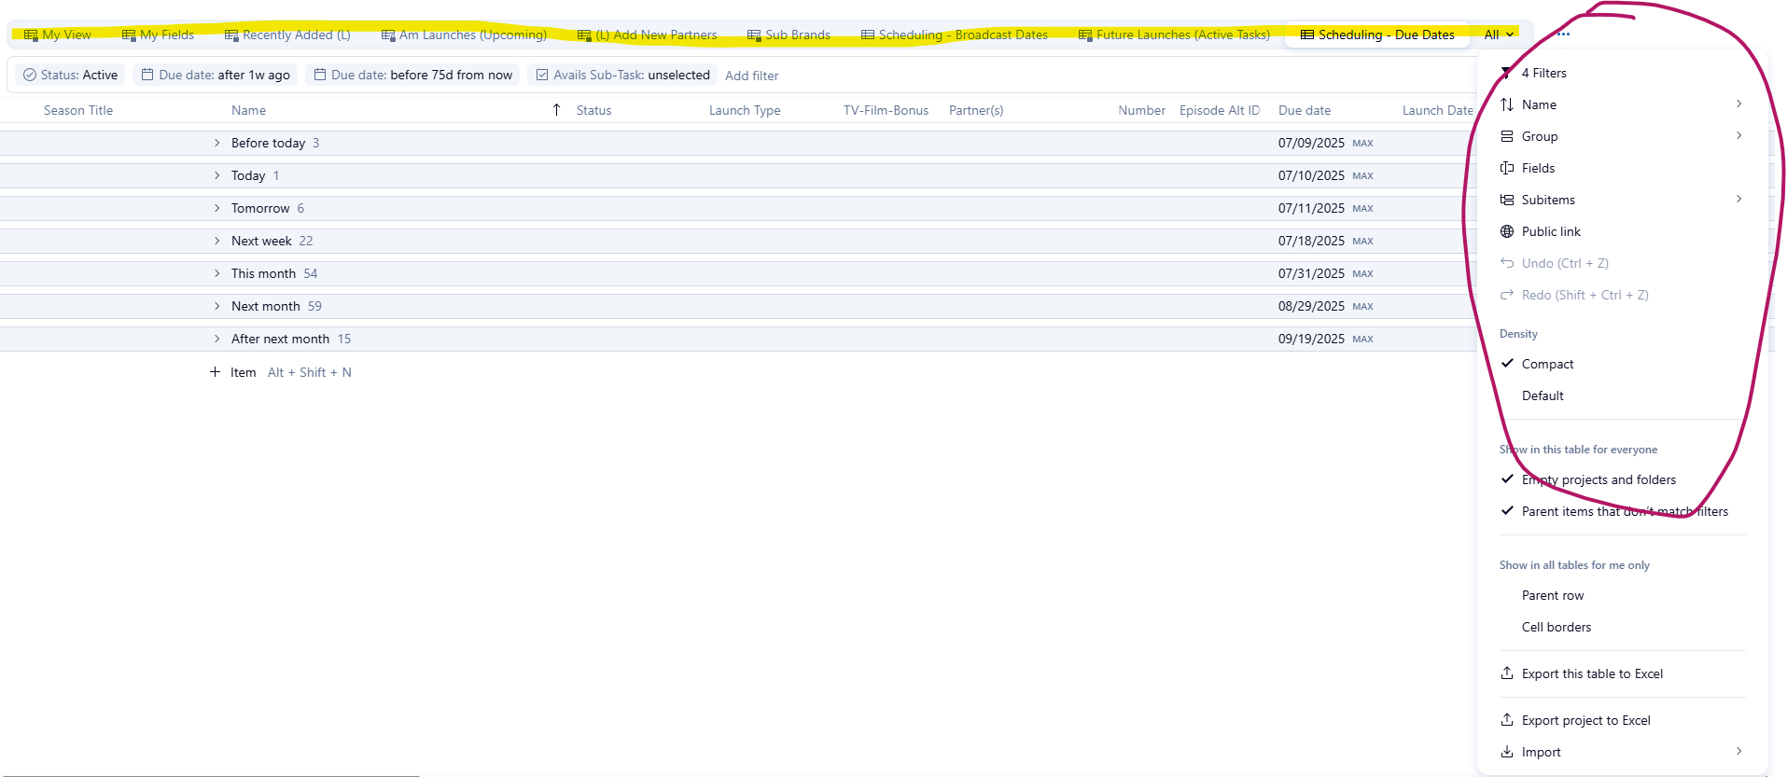The height and width of the screenshot is (777, 1787).
Task: Click the Group rows icon
Action: tap(1507, 136)
